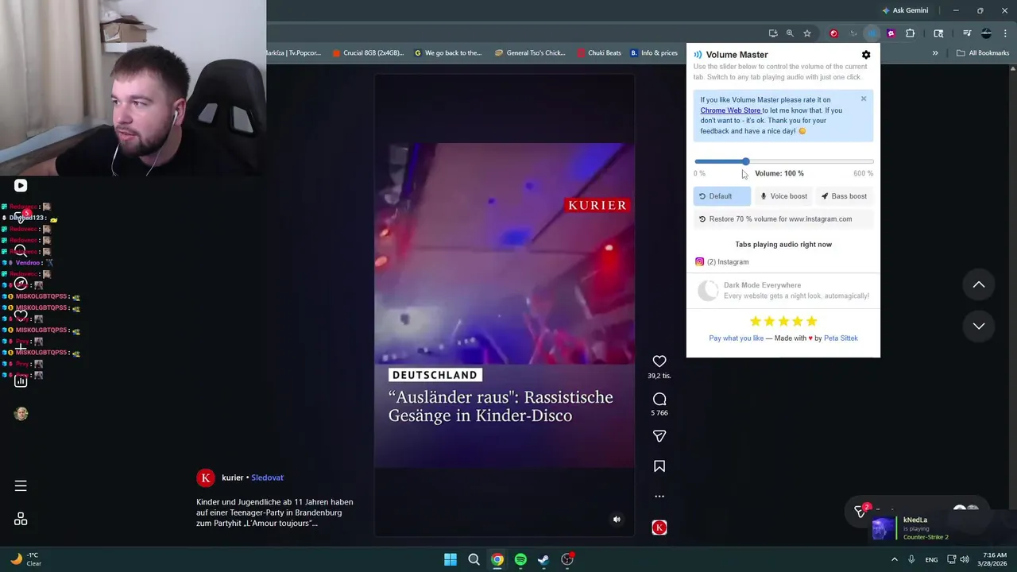
Task: Open Volume Master settings gear
Action: 866,55
